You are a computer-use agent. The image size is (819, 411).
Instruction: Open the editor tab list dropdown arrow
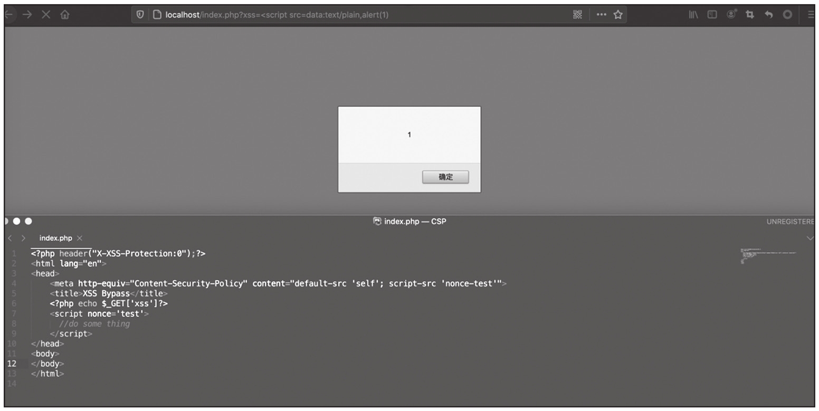pos(810,238)
